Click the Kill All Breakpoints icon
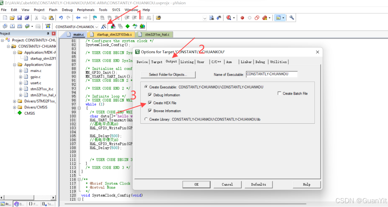 (x=265, y=18)
